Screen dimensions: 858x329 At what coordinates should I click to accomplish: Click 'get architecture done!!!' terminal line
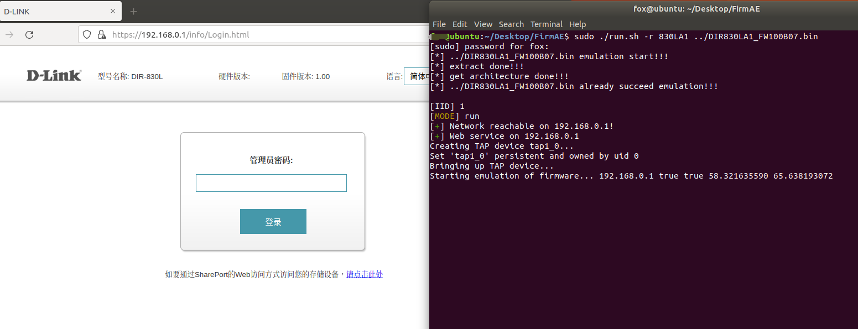[x=500, y=76]
